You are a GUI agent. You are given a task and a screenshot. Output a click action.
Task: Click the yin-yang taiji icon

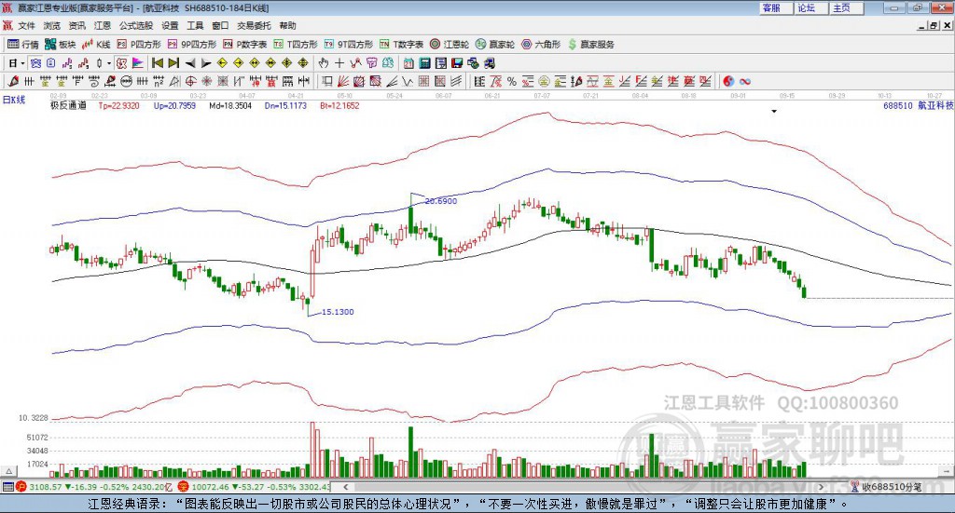(728, 81)
